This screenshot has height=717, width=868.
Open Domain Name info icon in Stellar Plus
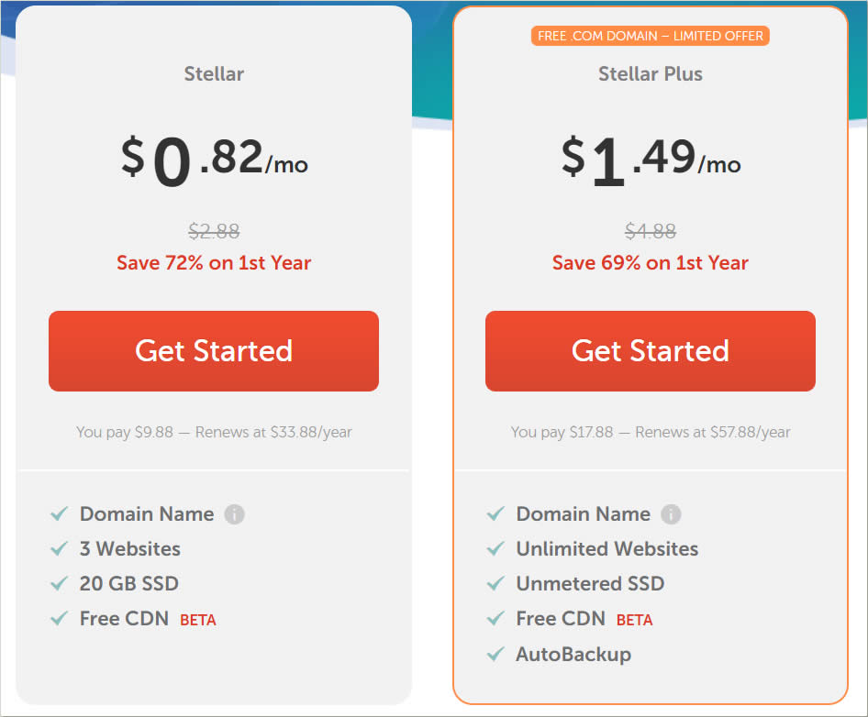click(x=671, y=514)
